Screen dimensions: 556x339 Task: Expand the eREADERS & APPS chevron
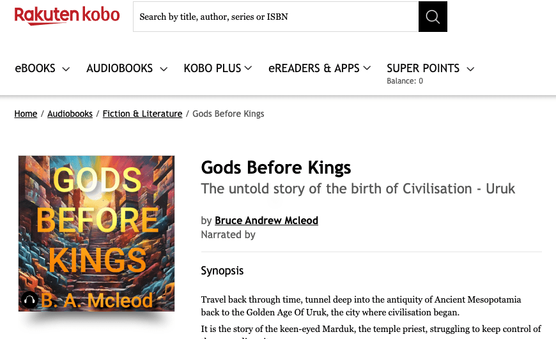[x=367, y=68]
